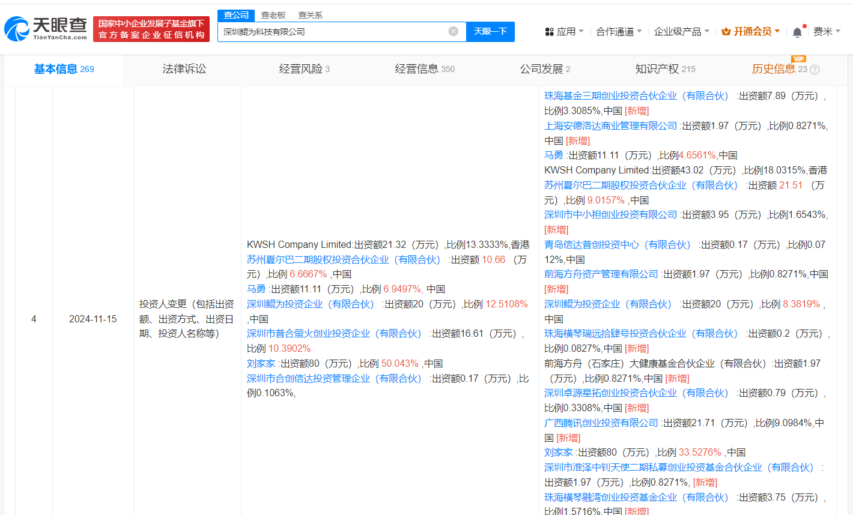Click into the company search input field
This screenshot has width=853, height=515.
333,32
